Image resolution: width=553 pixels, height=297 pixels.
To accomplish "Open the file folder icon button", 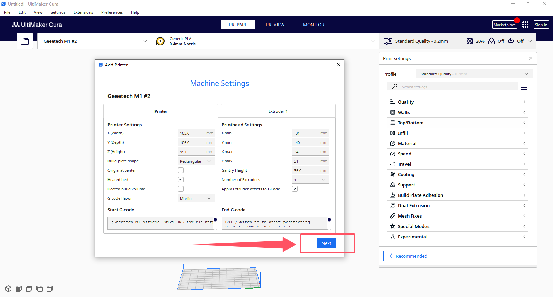I will pos(25,41).
